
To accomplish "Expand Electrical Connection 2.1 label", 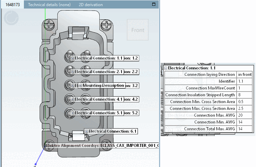I will (x=72, y=72).
